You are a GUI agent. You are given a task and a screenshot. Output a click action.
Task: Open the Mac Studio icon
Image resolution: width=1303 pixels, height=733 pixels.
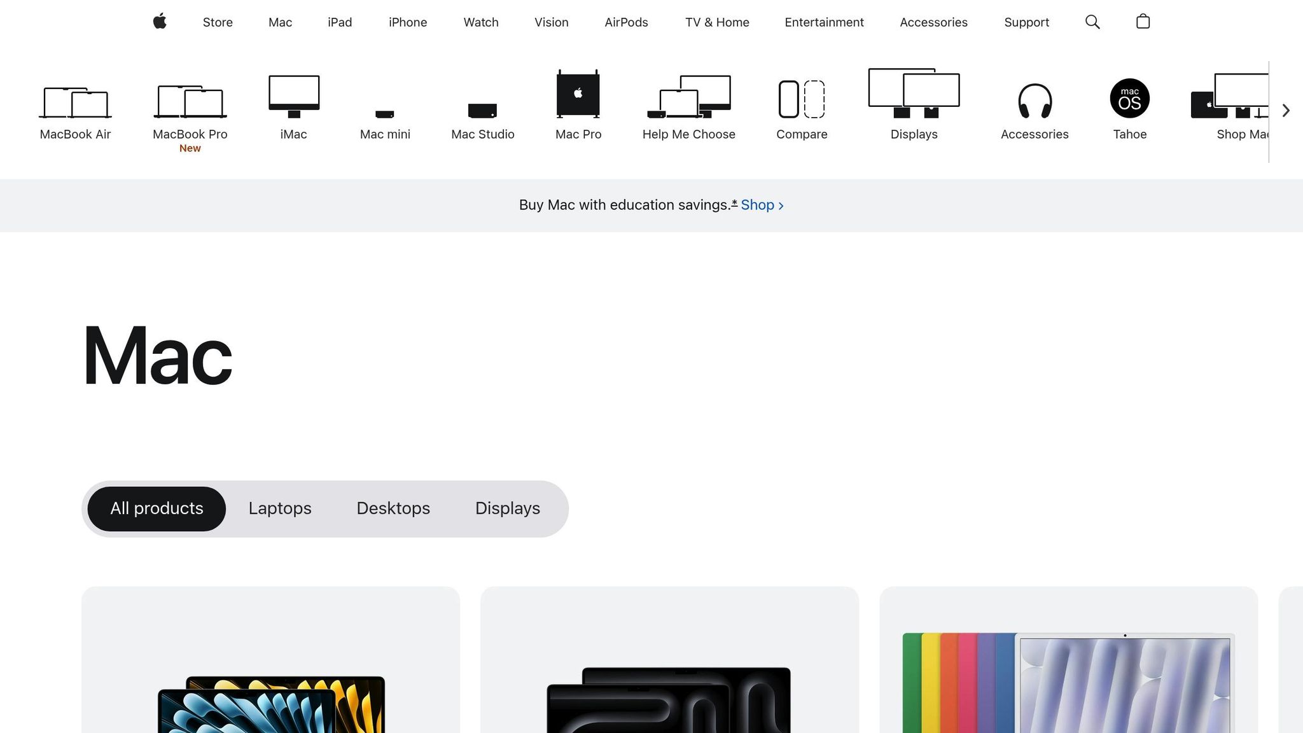(x=482, y=111)
